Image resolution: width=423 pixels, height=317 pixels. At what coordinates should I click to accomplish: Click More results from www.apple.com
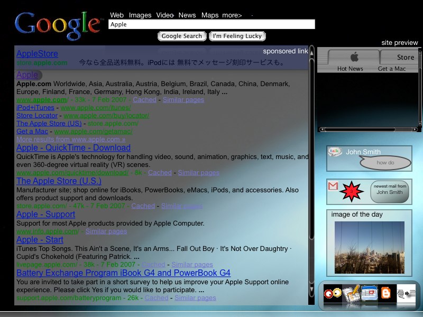[71, 139]
